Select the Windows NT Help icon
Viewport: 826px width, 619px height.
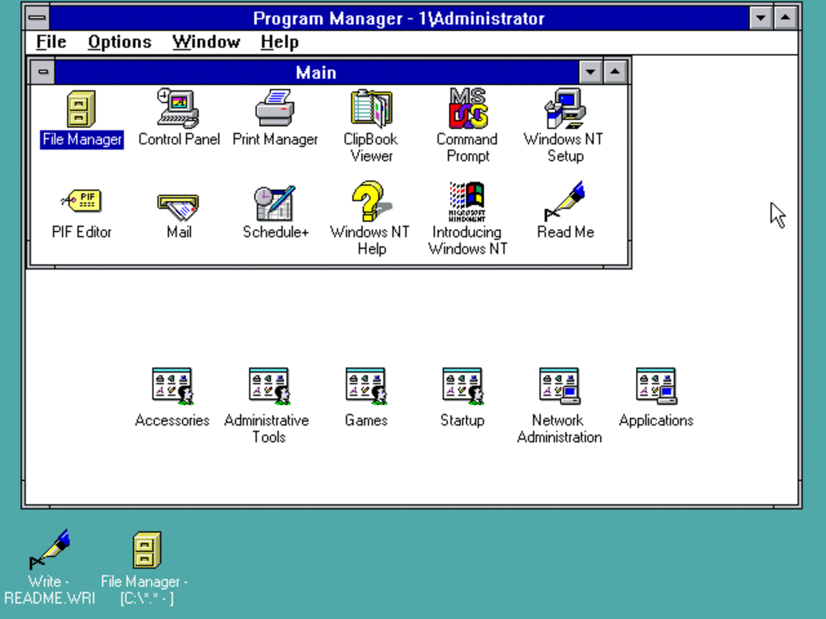coord(371,202)
